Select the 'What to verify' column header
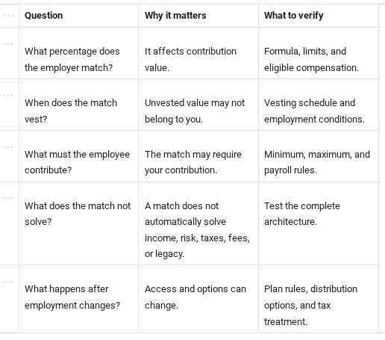This screenshot has height=340, width=385. (319, 16)
